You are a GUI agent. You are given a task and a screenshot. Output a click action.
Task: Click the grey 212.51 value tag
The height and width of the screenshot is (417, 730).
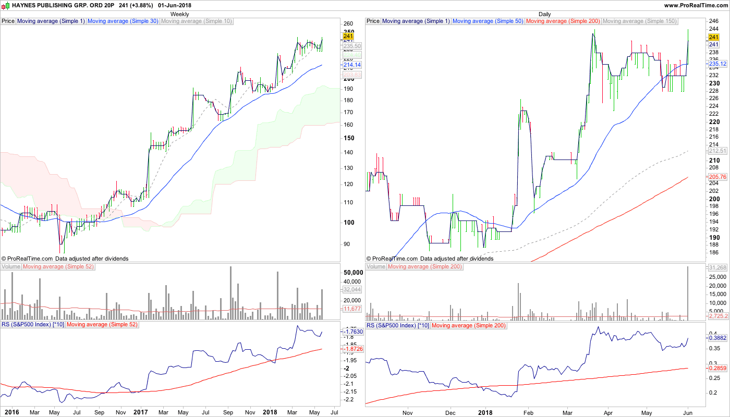tap(717, 151)
